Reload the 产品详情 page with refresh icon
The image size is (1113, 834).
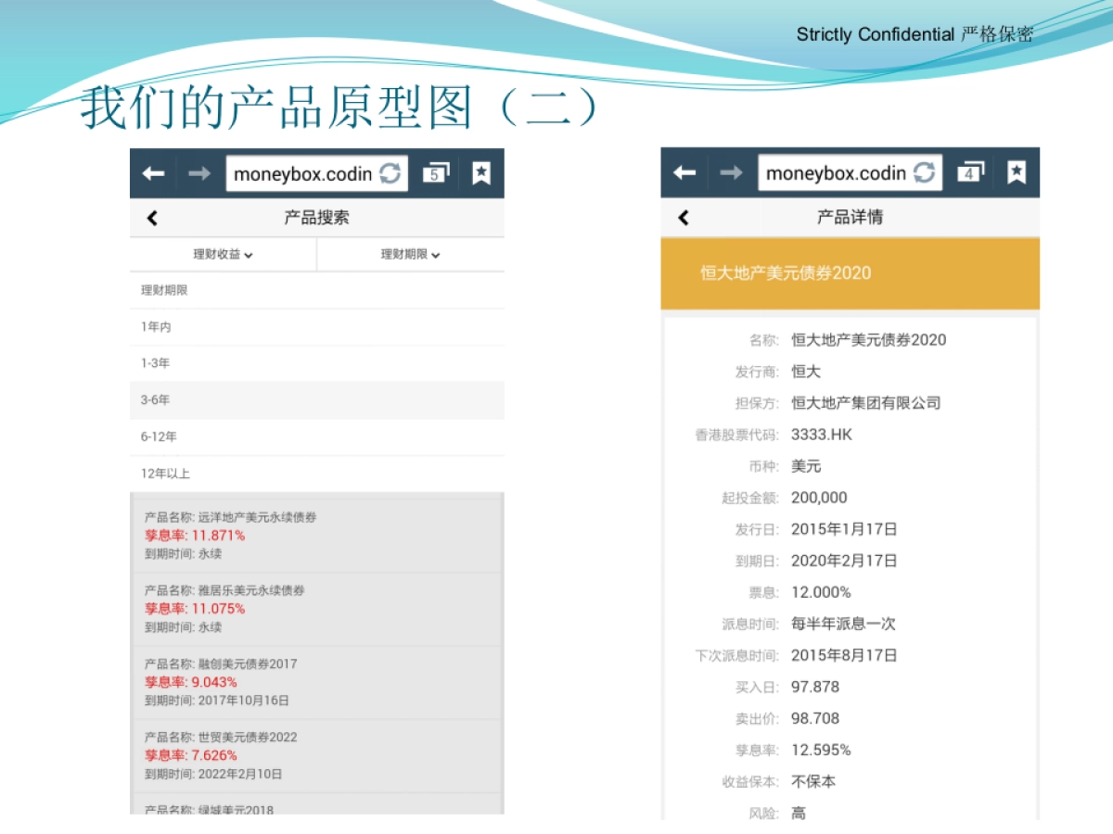[927, 171]
